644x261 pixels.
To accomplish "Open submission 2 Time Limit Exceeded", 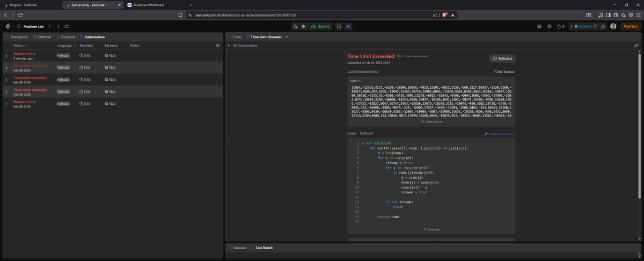I will [113, 91].
